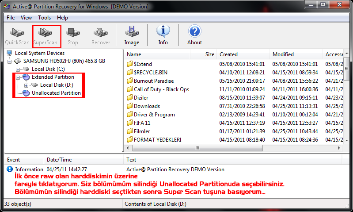Select Filmler created date 01/17/2011 01:21:39

pyautogui.click(x=242, y=131)
